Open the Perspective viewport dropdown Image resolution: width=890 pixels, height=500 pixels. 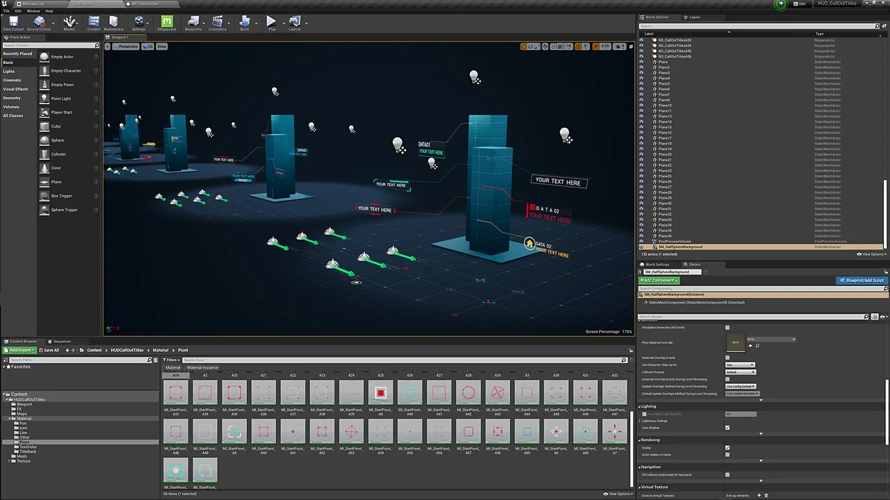pos(126,47)
